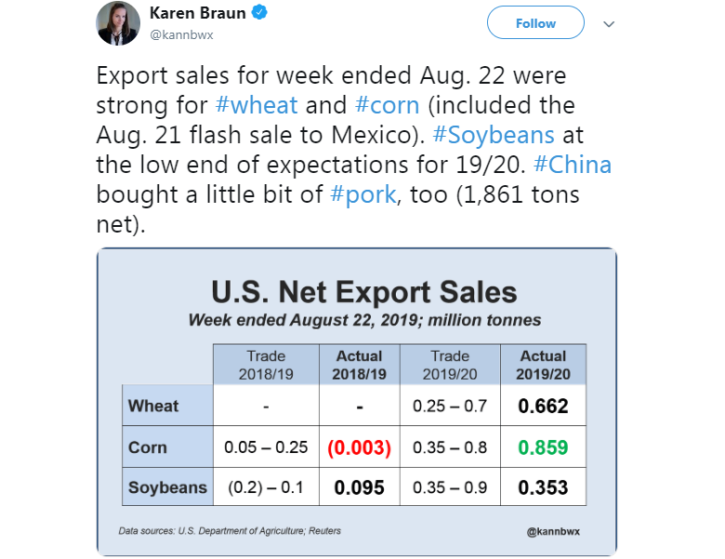The height and width of the screenshot is (559, 725).
Task: Open the #Soybeans hashtag
Action: pos(494,135)
